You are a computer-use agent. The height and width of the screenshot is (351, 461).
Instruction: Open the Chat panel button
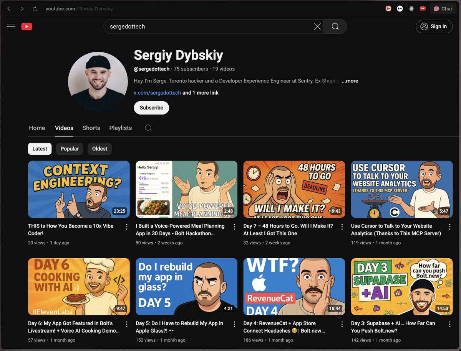tap(443, 8)
